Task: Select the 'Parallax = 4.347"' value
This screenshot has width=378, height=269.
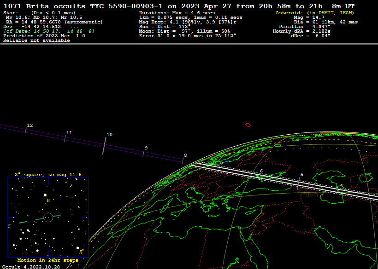Action: click(305, 27)
